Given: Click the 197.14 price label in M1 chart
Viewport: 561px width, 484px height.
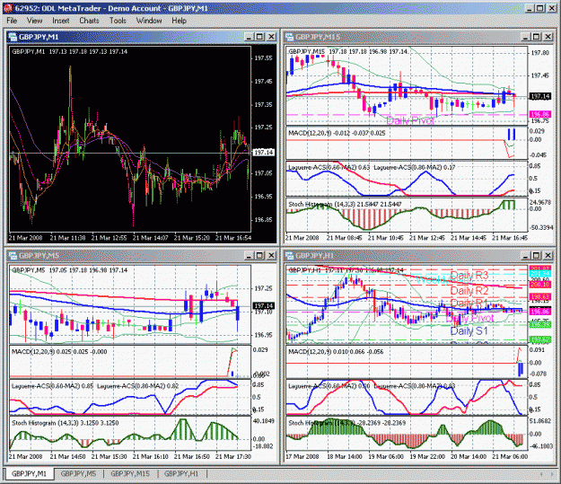Looking at the screenshot, I should click(264, 153).
